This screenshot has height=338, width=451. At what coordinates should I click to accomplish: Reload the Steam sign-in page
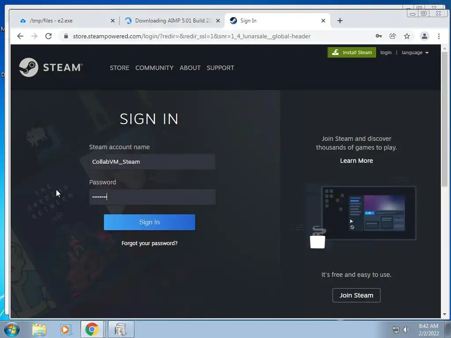click(x=48, y=36)
